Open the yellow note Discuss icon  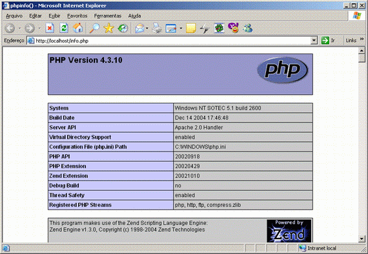click(x=191, y=28)
